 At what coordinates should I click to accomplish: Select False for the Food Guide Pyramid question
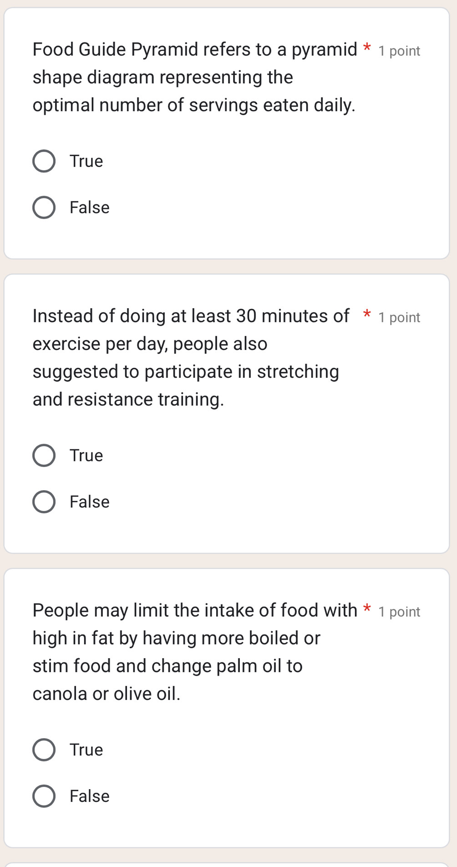(x=44, y=207)
